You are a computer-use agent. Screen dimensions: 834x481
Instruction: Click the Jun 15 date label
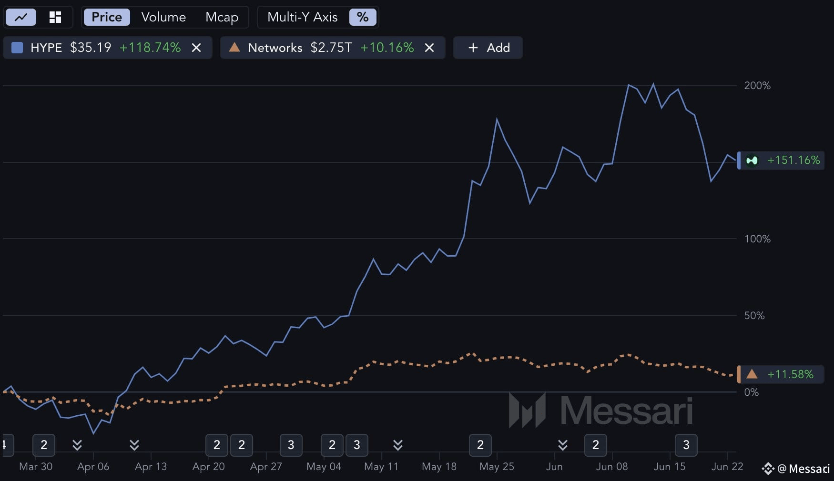[670, 467]
